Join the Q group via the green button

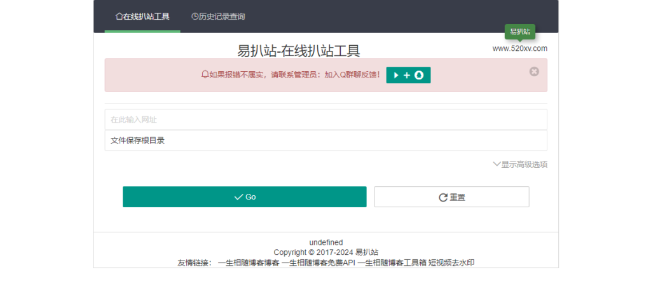(408, 75)
